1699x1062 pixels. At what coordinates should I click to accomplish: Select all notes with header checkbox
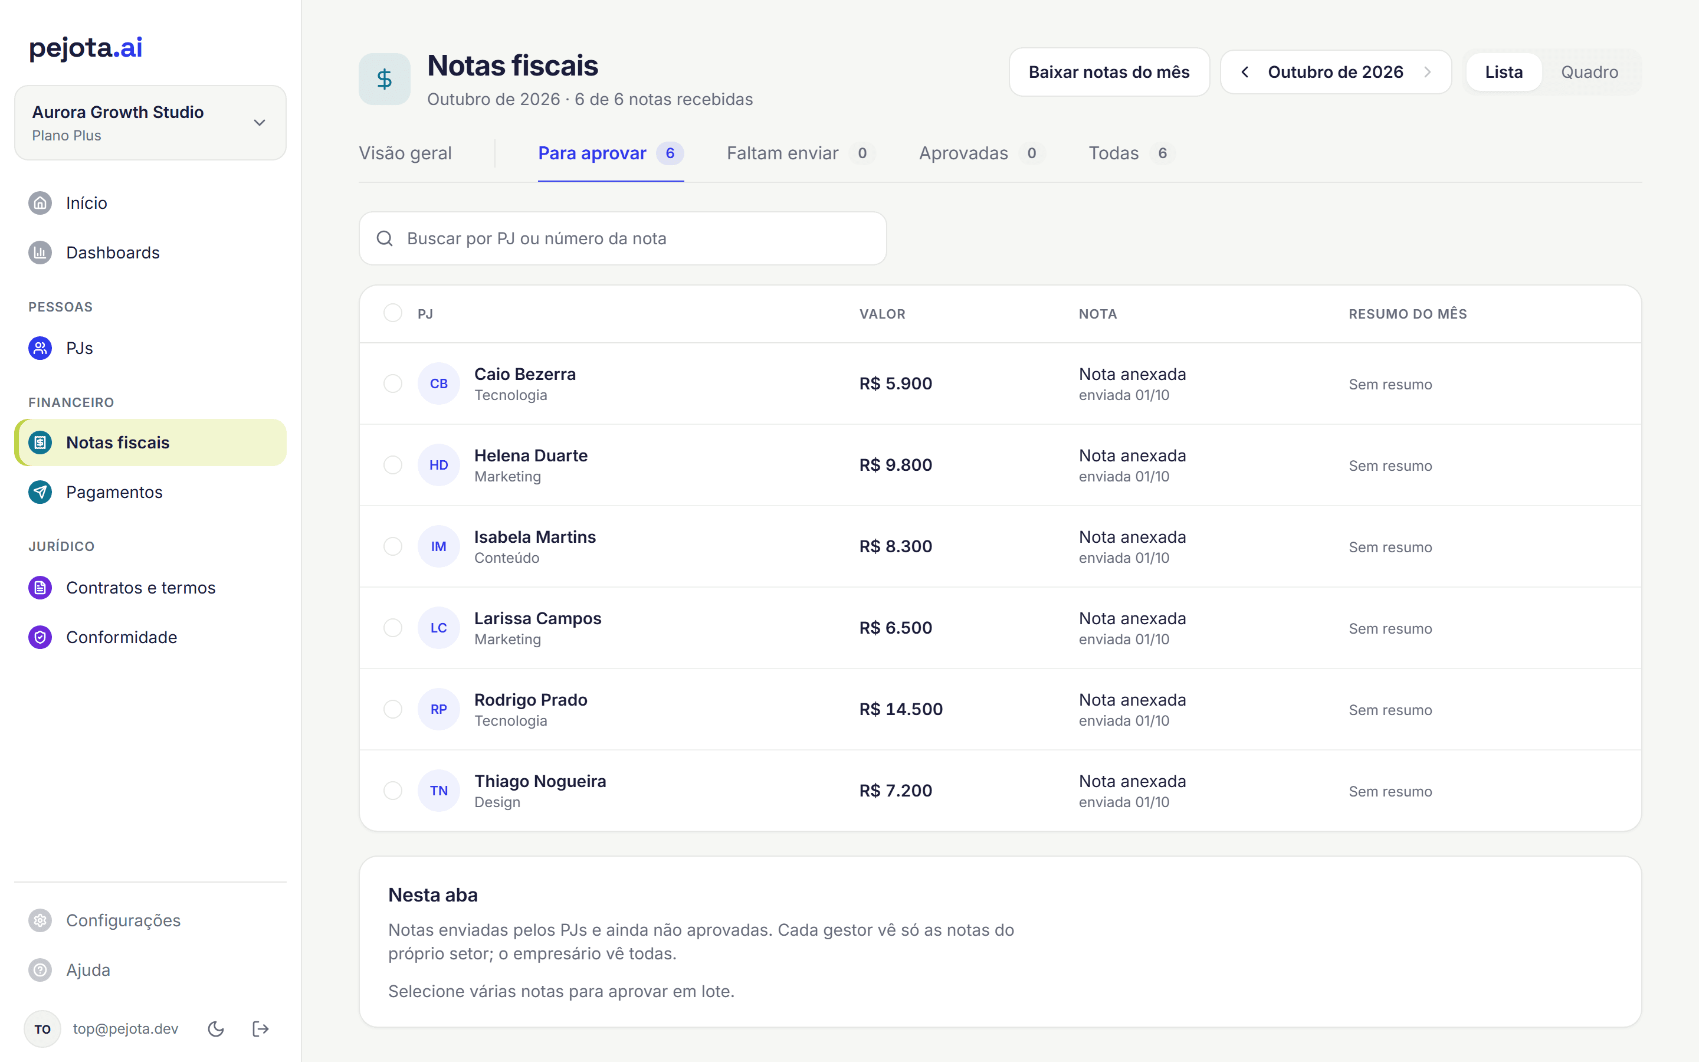pos(393,313)
